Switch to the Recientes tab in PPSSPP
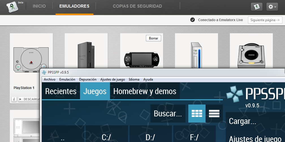 tap(61, 91)
